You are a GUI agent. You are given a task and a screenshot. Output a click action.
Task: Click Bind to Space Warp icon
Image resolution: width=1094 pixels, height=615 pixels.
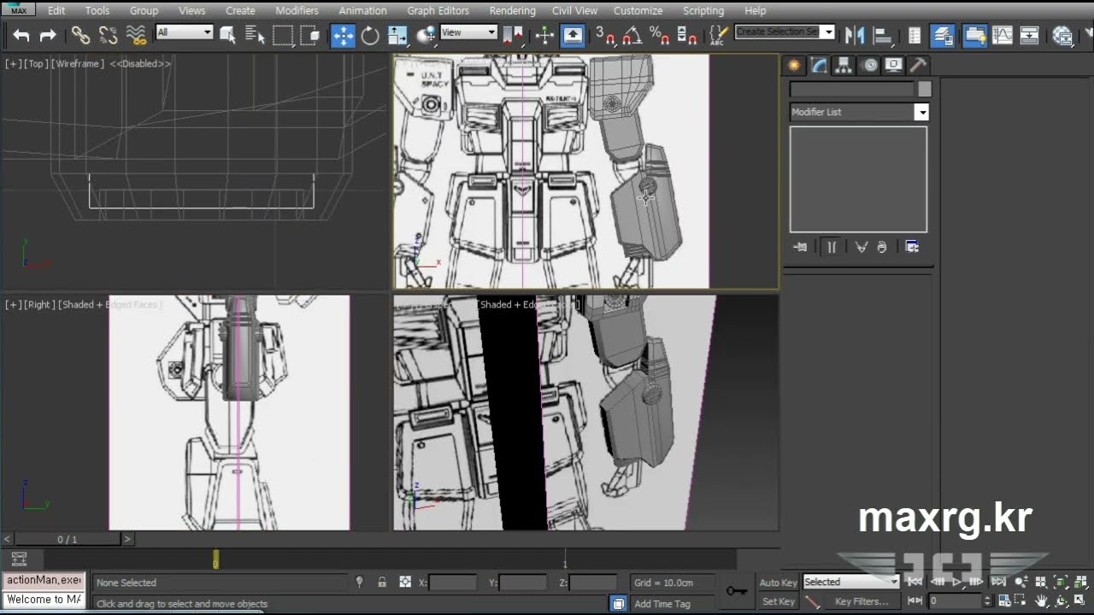point(136,35)
